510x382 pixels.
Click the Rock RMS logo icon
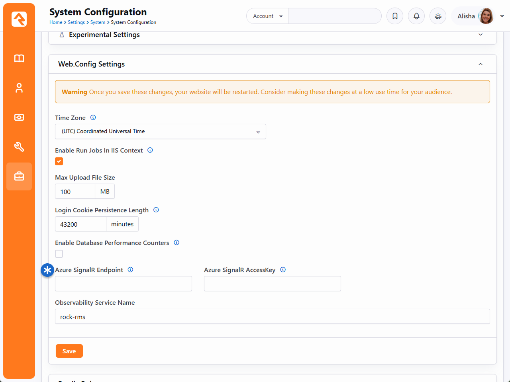pos(19,19)
